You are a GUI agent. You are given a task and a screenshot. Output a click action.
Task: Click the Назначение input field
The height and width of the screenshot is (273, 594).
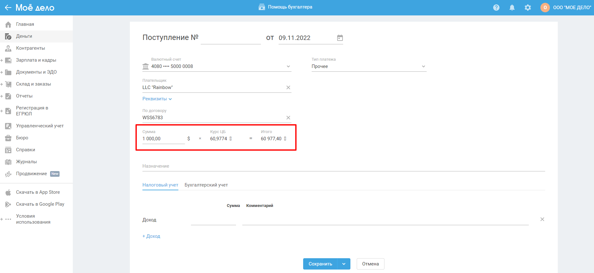(x=343, y=166)
